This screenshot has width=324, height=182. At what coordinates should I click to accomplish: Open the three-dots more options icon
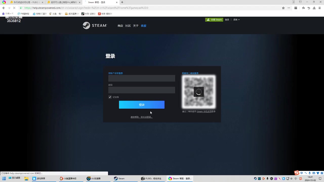click(x=289, y=8)
